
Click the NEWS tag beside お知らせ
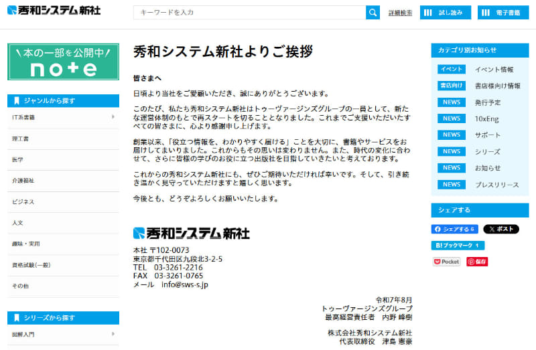tap(452, 168)
